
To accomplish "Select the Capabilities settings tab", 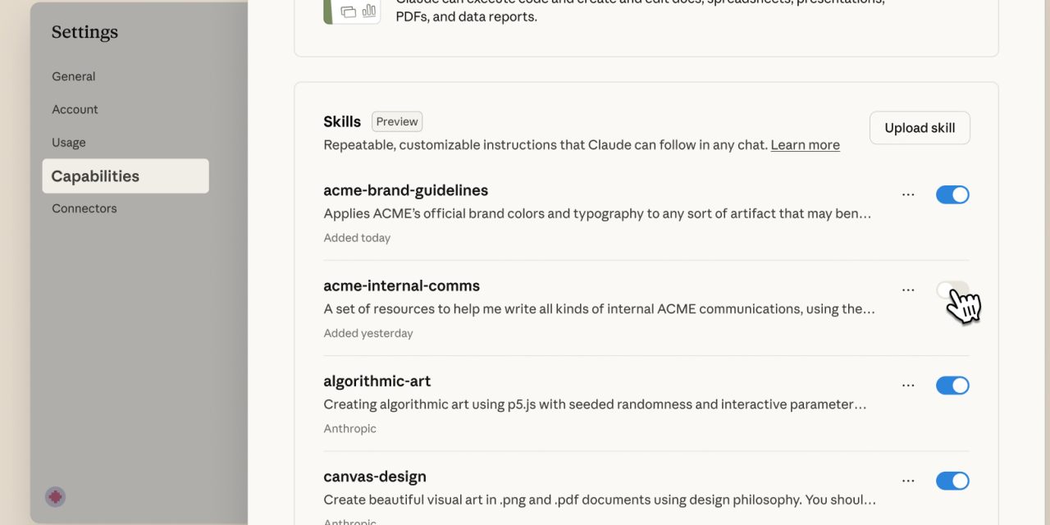I will tap(94, 176).
